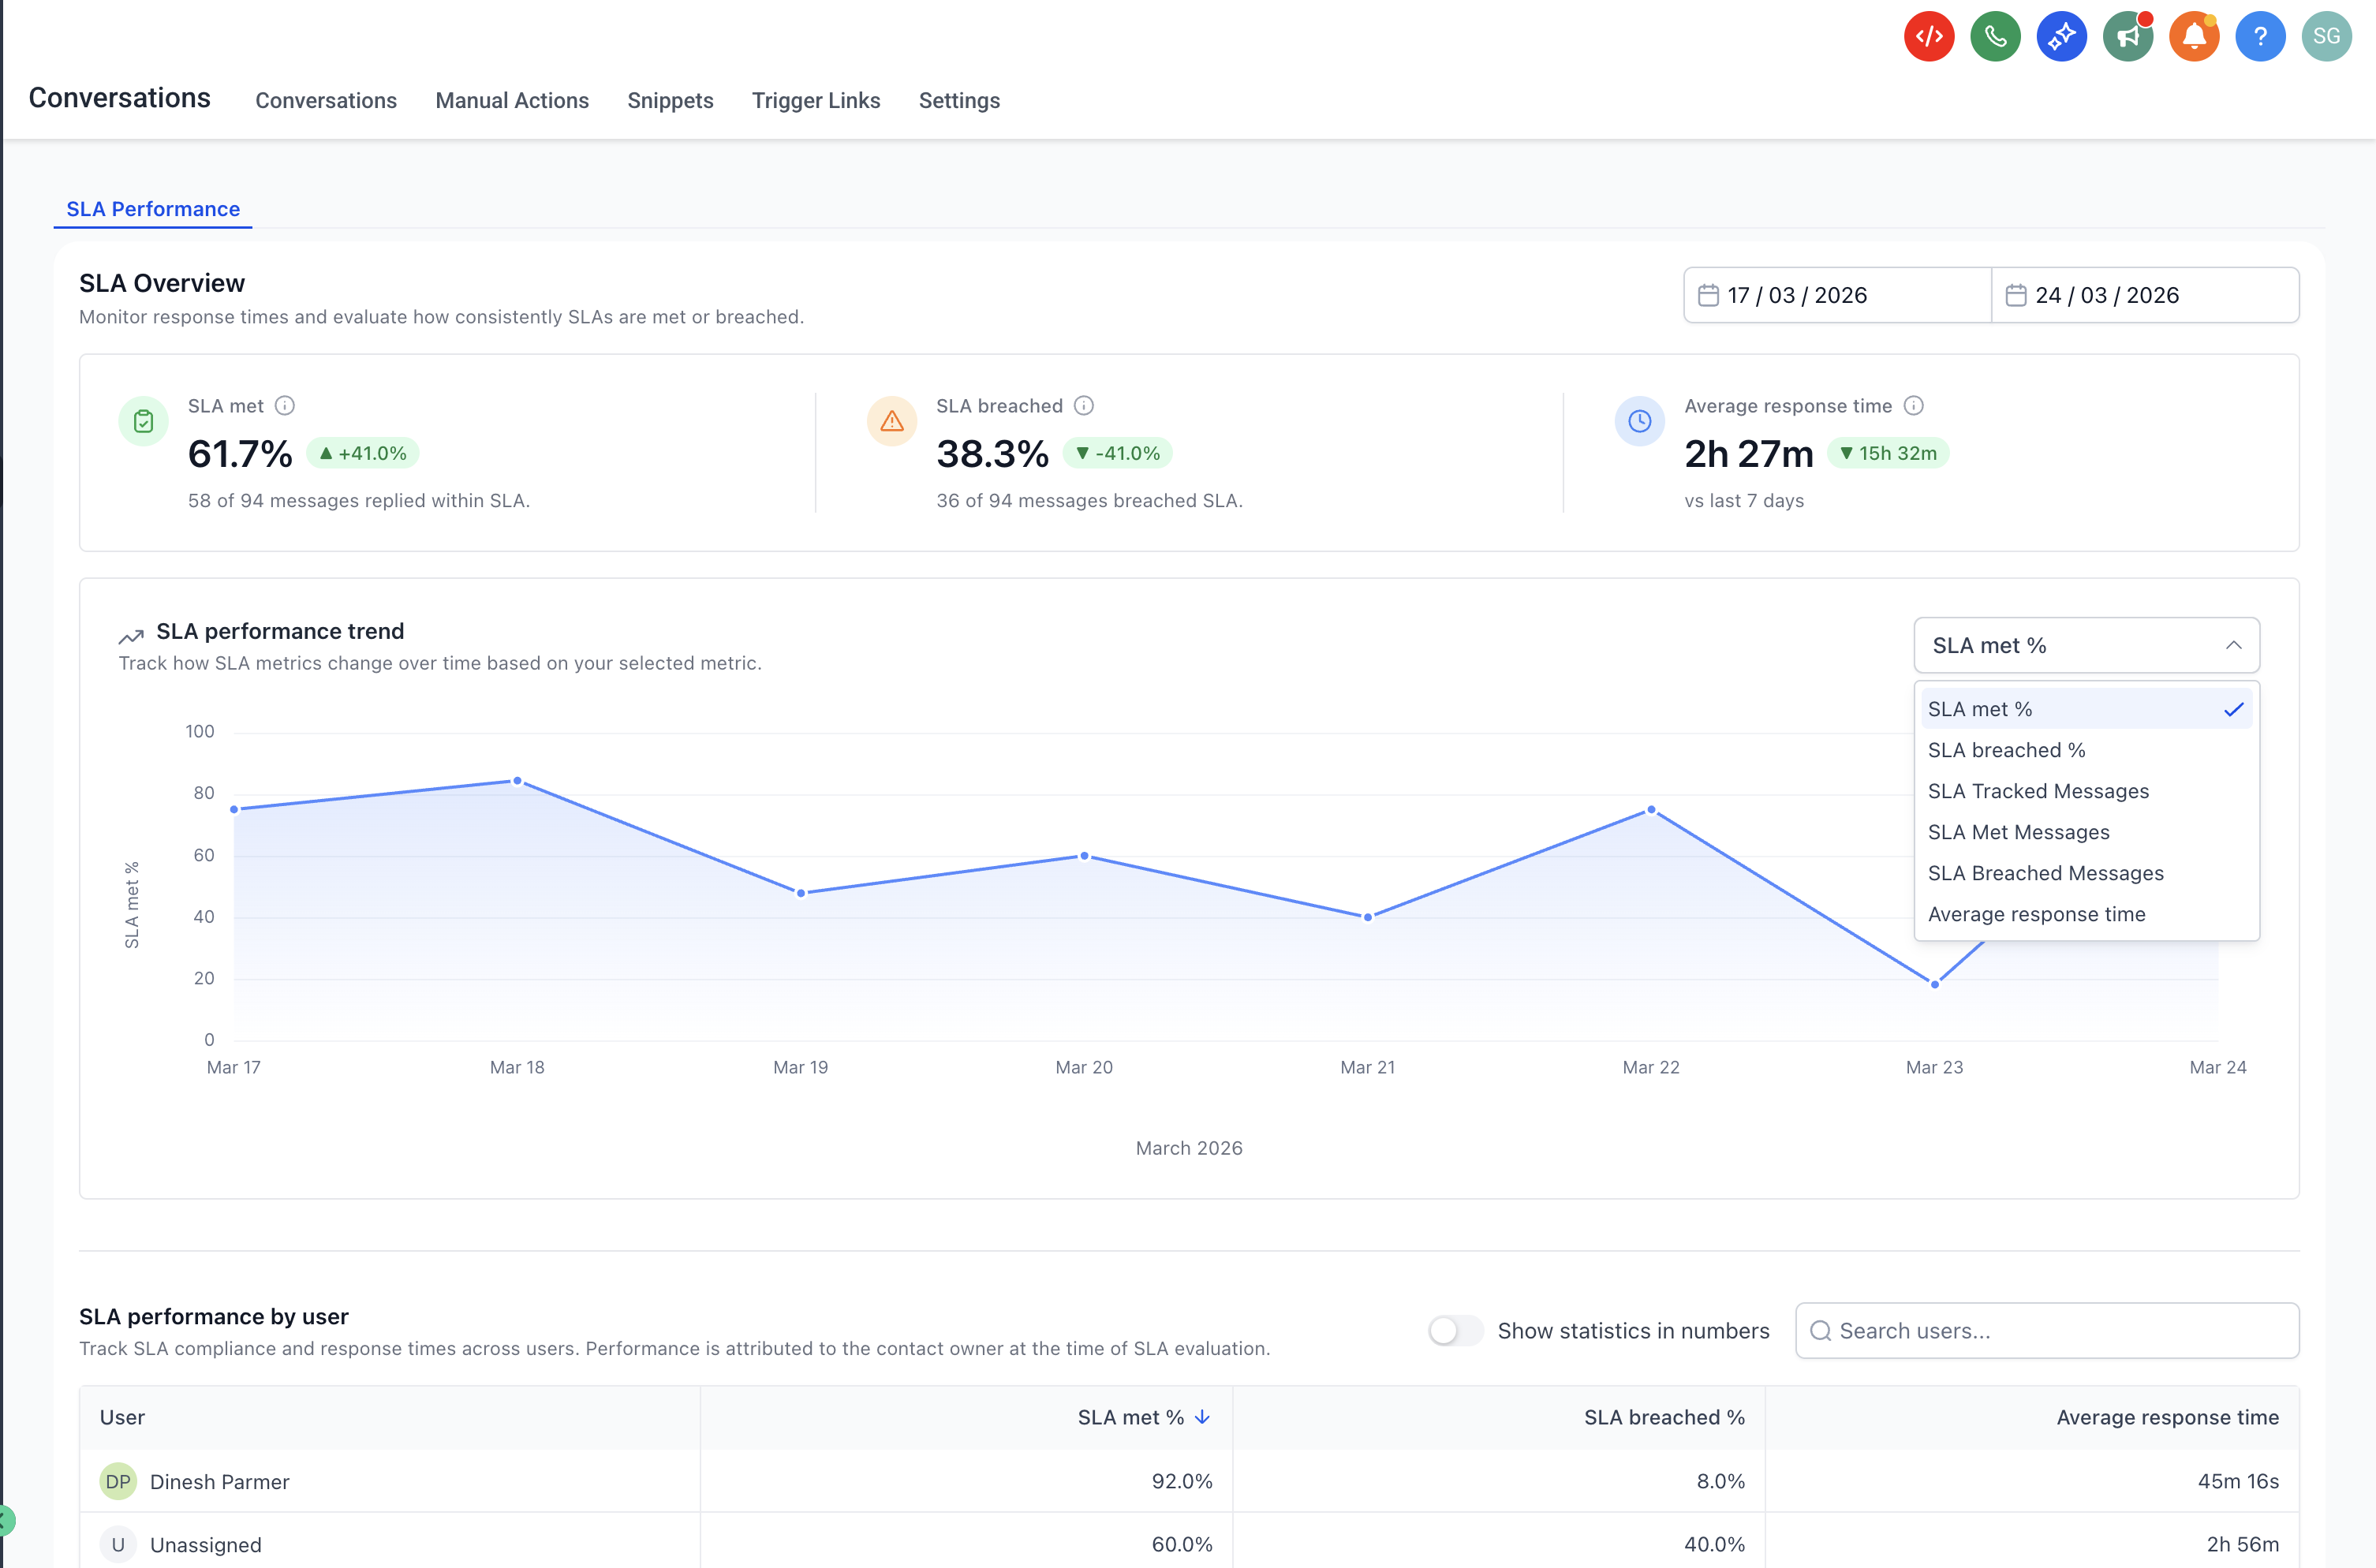Click the blue help question mark icon
The height and width of the screenshot is (1568, 2376).
click(x=2259, y=37)
